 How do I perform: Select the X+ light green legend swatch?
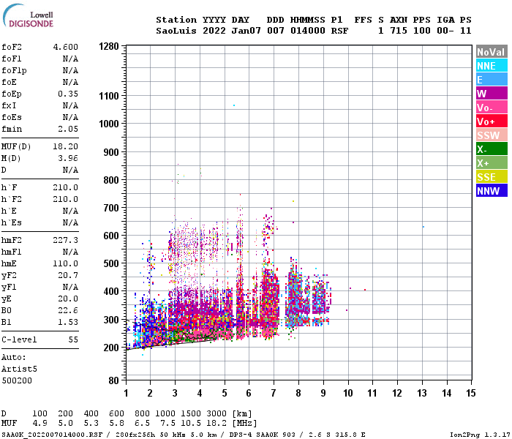(x=492, y=162)
